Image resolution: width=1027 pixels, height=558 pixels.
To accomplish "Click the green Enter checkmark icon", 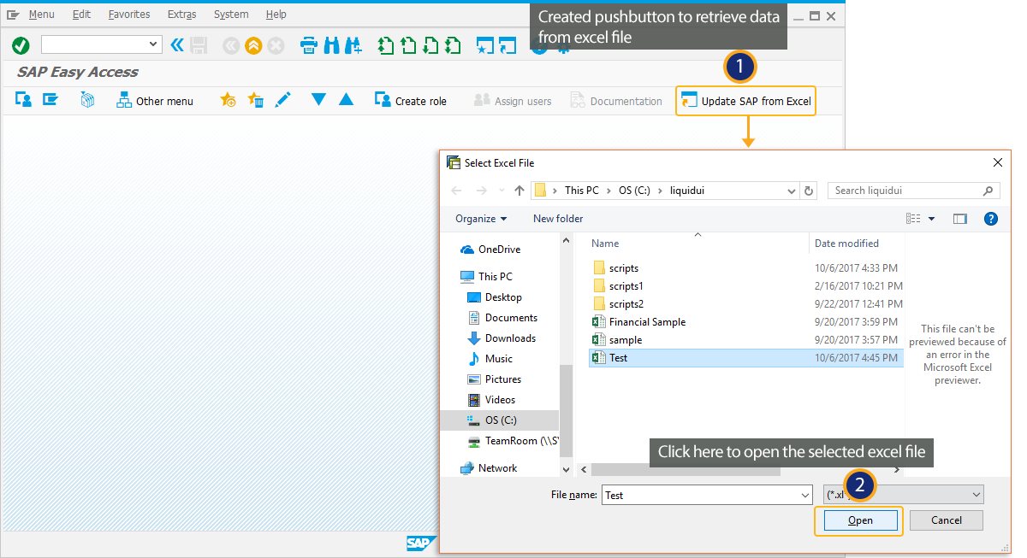I will point(21,45).
